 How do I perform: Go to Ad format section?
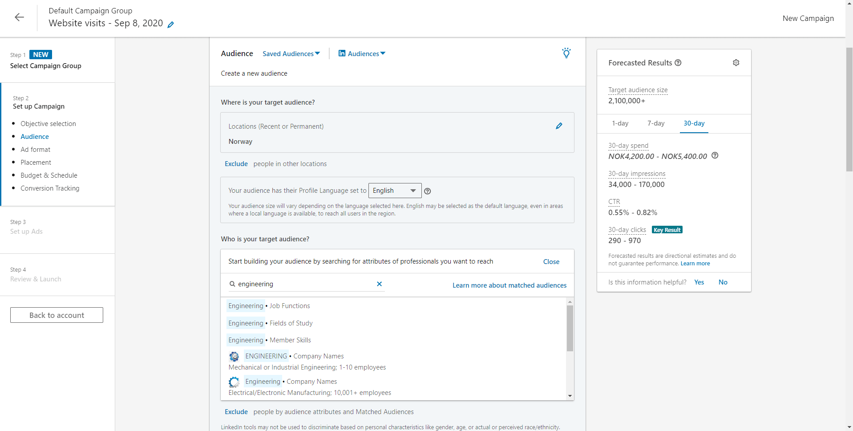35,150
